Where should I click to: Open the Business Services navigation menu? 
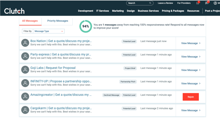(x=148, y=11)
